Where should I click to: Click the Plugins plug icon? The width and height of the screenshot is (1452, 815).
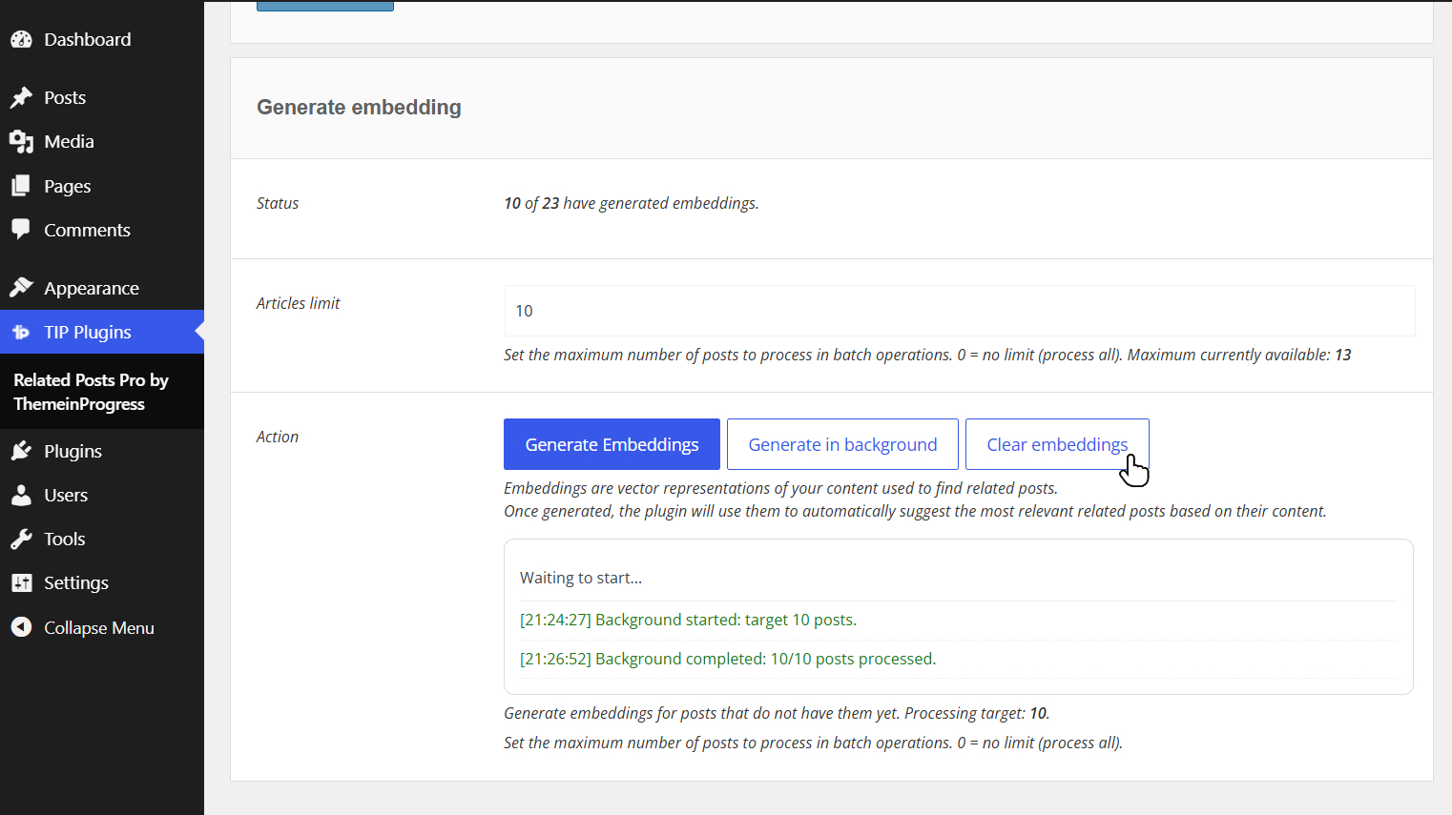(21, 451)
